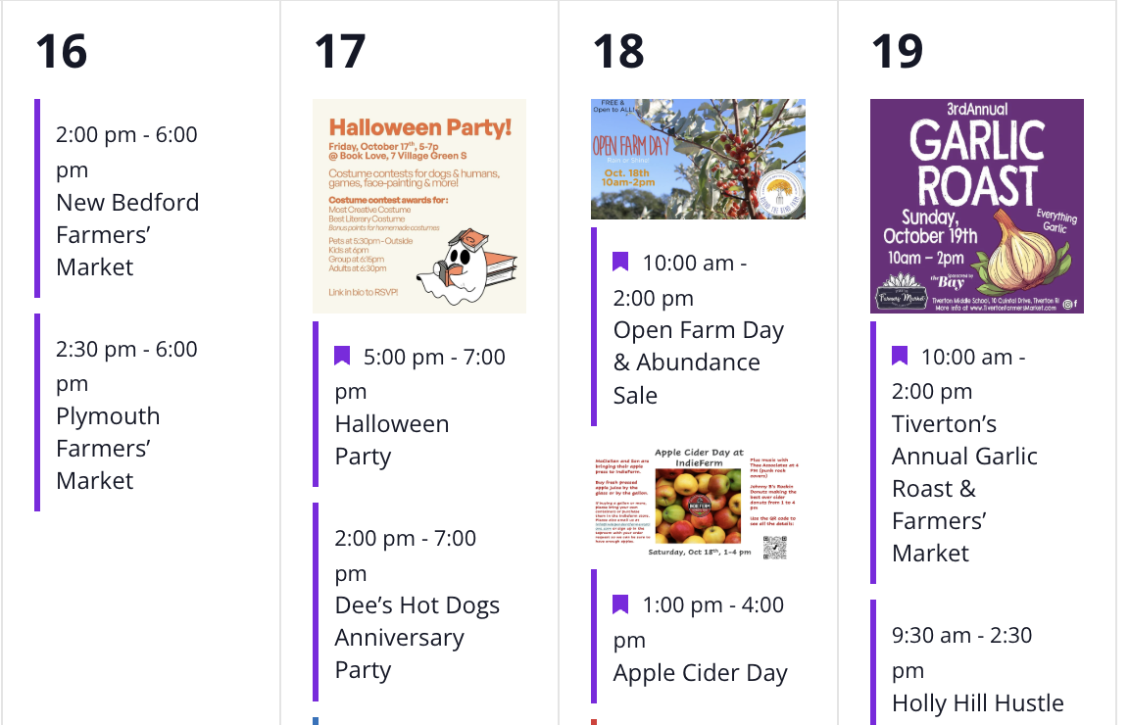
Task: Click the bookmark icon beside Apple Cider Day time
Action: (x=620, y=604)
